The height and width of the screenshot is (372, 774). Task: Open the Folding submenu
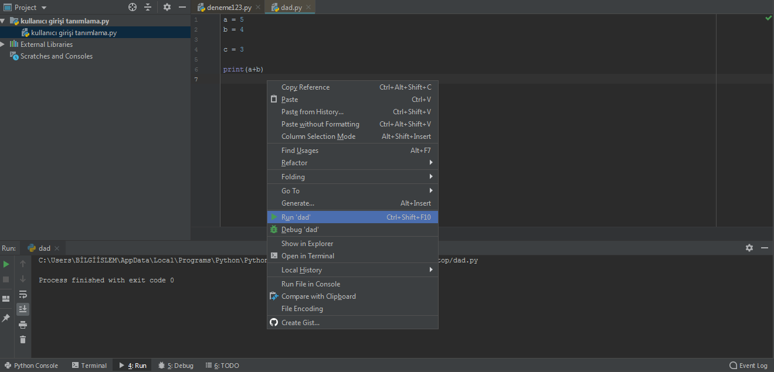point(352,177)
